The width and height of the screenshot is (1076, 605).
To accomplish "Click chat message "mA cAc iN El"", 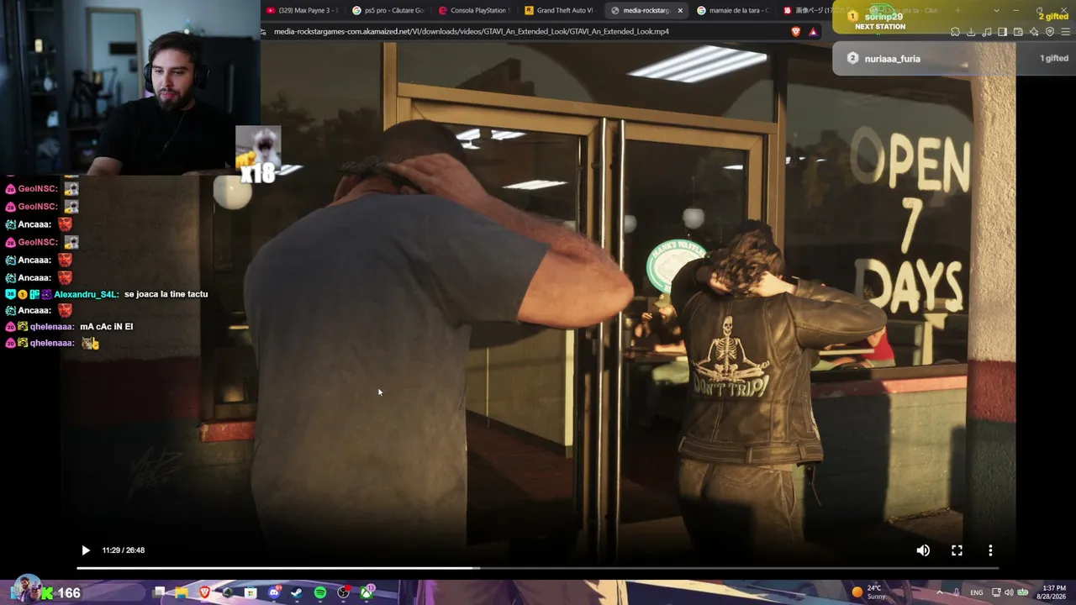I will coord(106,326).
